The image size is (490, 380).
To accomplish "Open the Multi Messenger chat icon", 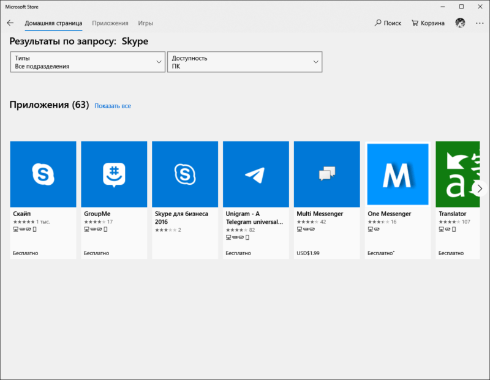I will tap(327, 174).
